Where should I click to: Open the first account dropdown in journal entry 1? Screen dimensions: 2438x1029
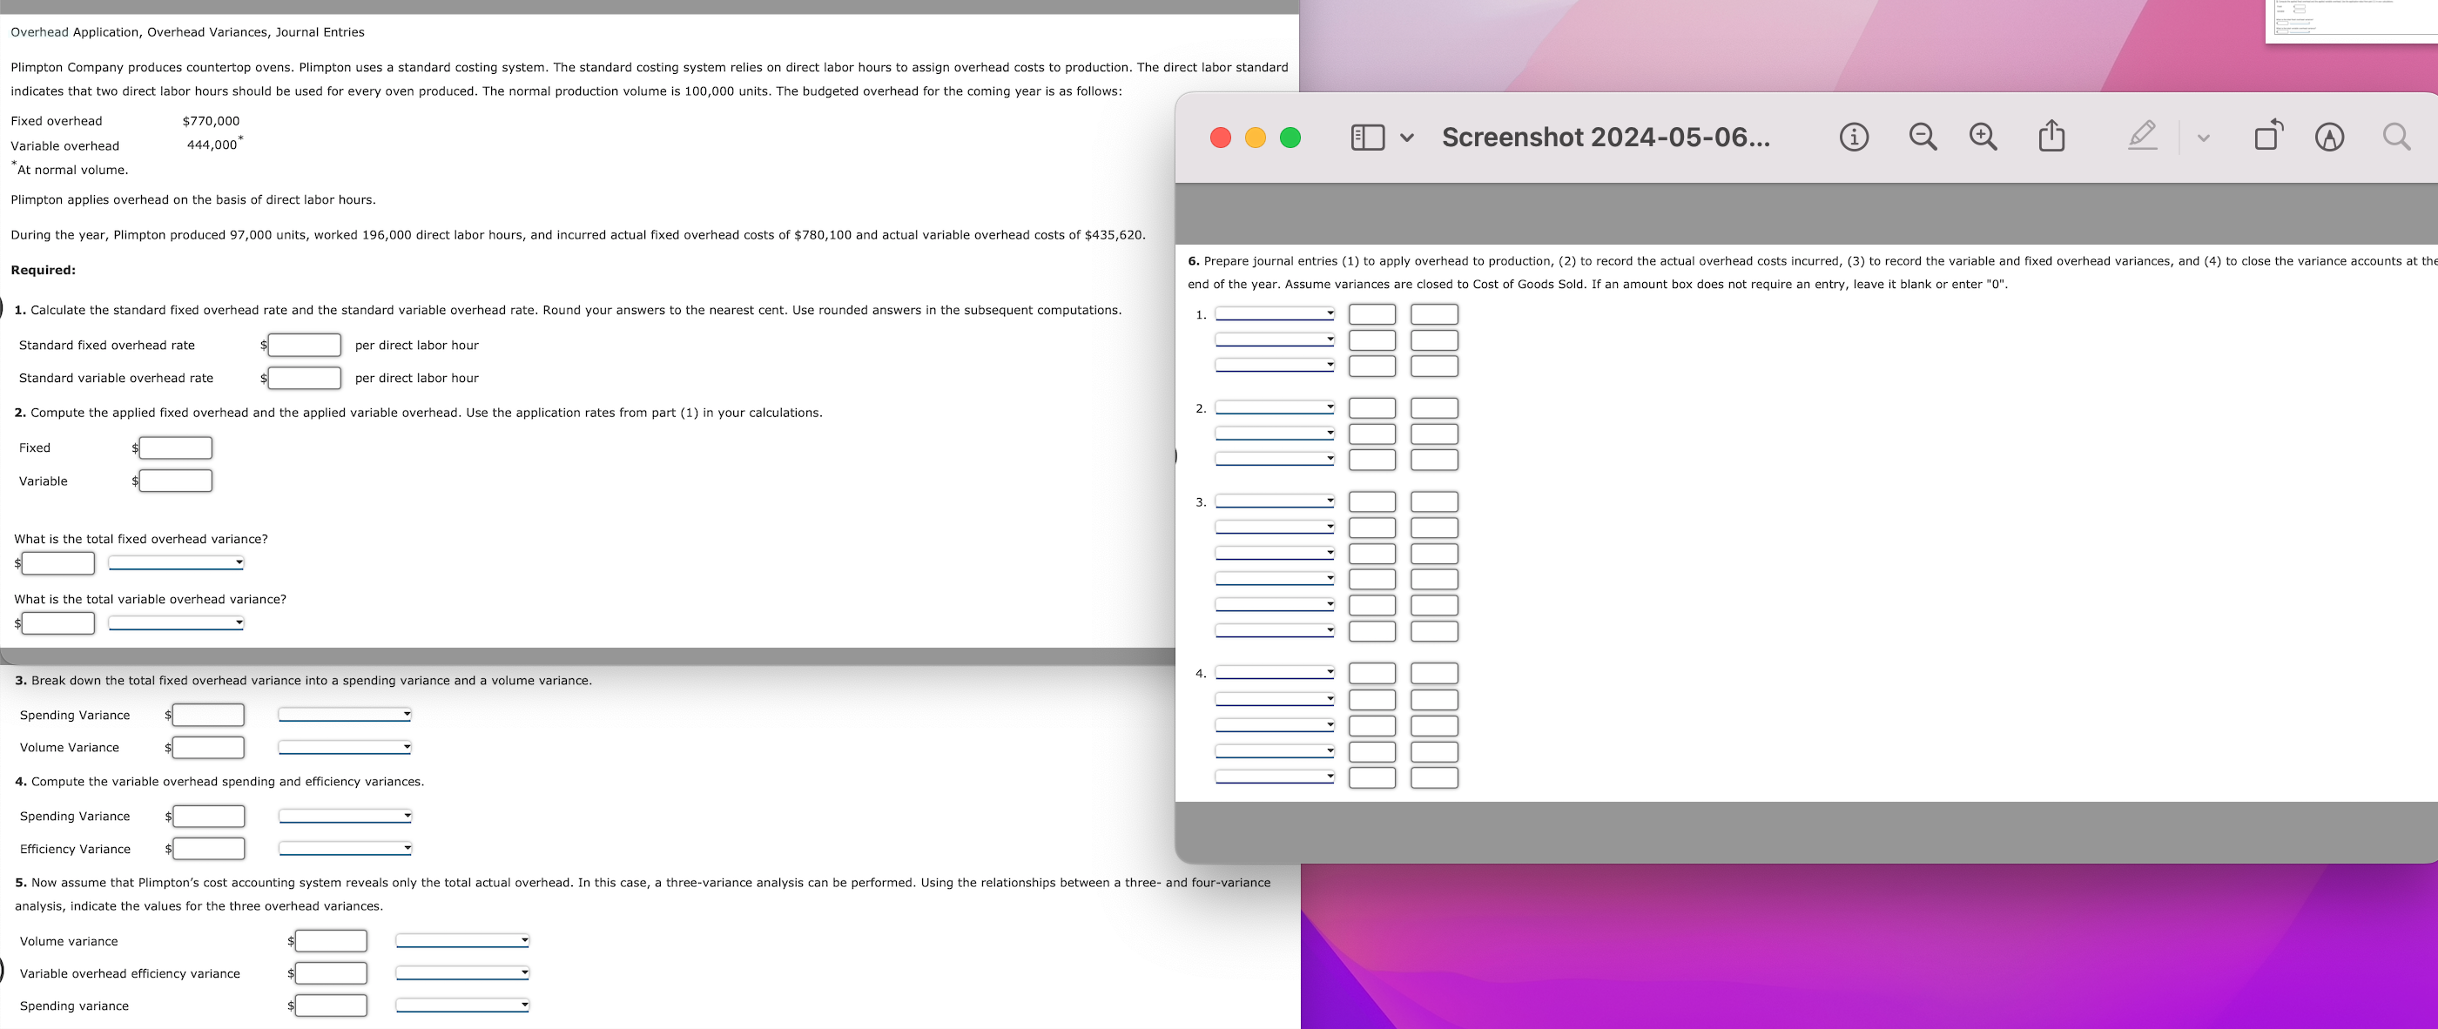(x=1274, y=313)
